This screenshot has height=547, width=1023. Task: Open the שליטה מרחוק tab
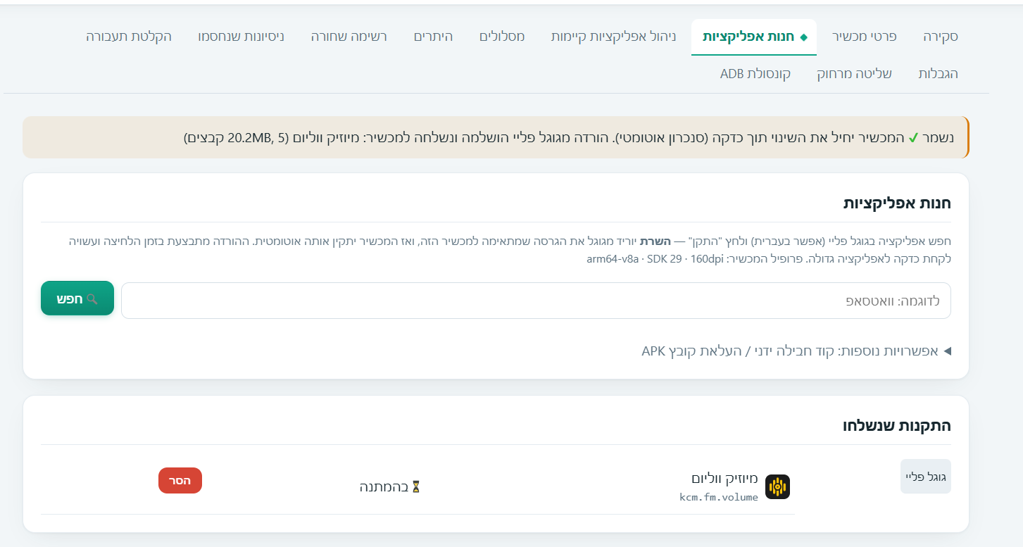click(x=854, y=73)
